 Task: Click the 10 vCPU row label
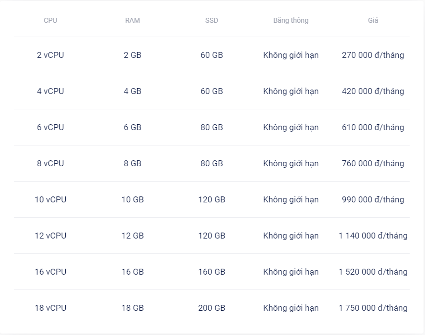[50, 199]
